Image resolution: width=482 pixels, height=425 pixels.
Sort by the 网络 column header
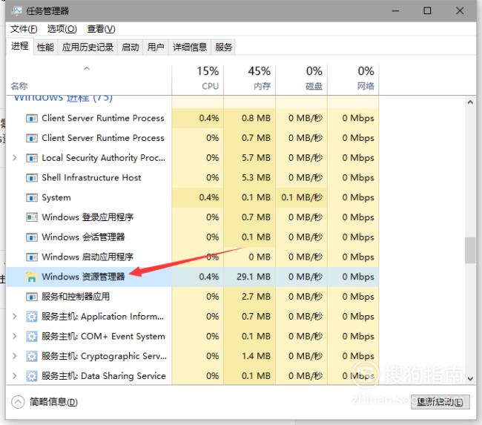pos(353,79)
